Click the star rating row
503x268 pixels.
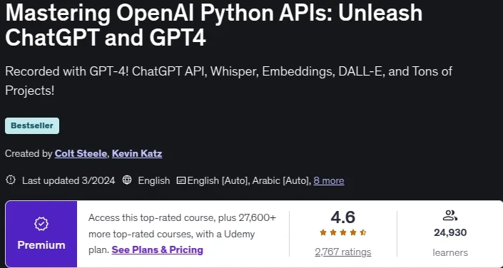coord(343,233)
